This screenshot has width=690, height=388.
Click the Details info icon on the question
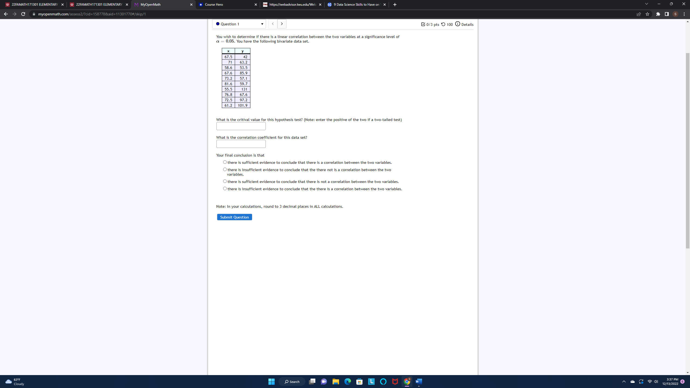[x=458, y=24]
